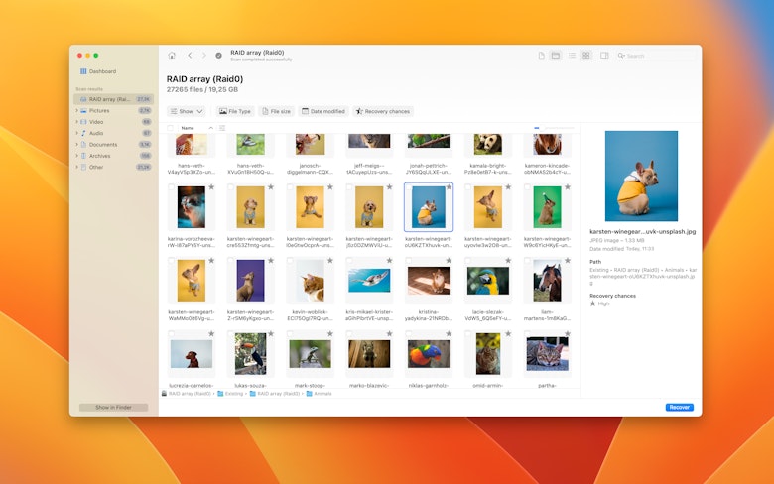The height and width of the screenshot is (484, 774).
Task: Open the File Type filter
Action: click(235, 111)
